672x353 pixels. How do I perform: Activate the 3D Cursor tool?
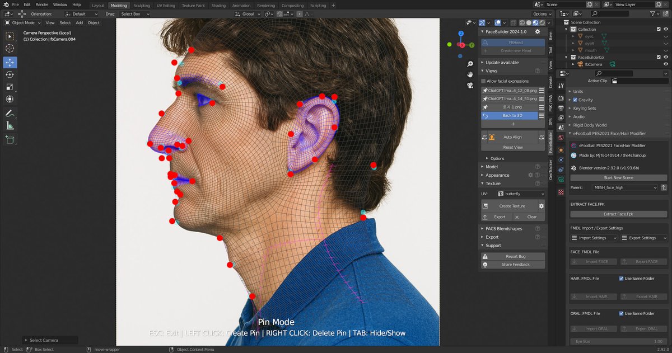(x=10, y=49)
